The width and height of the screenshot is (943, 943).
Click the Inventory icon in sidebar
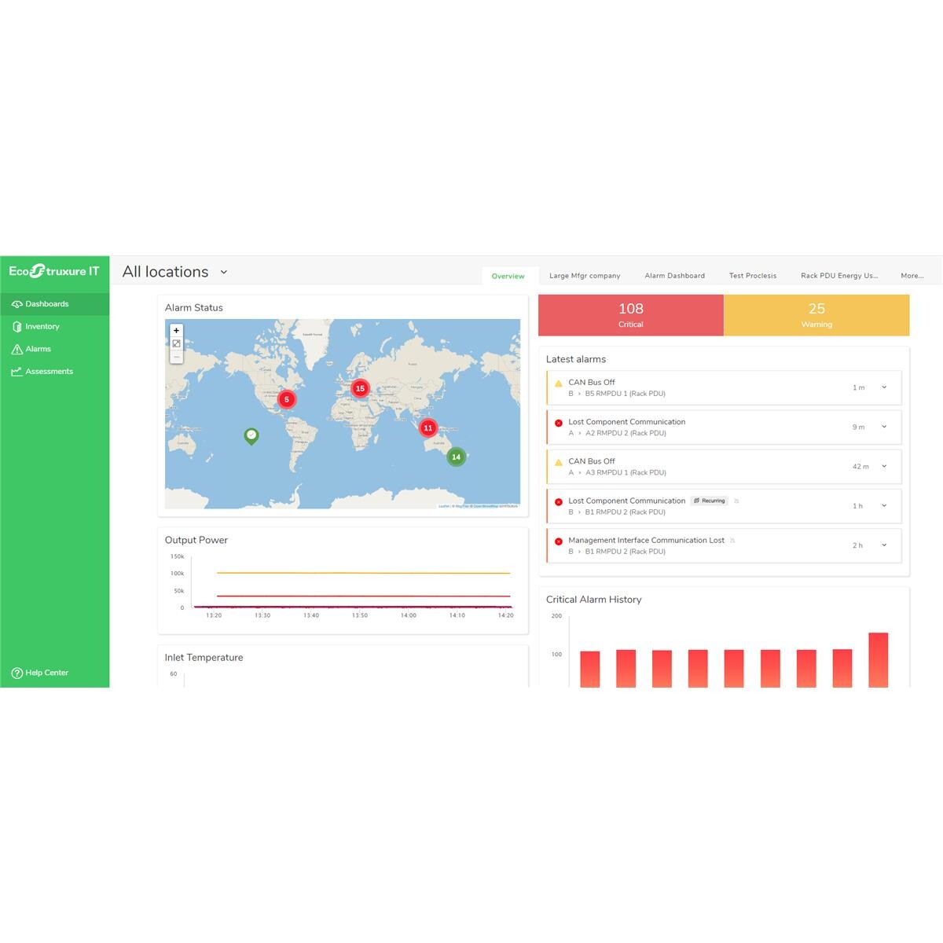[17, 327]
